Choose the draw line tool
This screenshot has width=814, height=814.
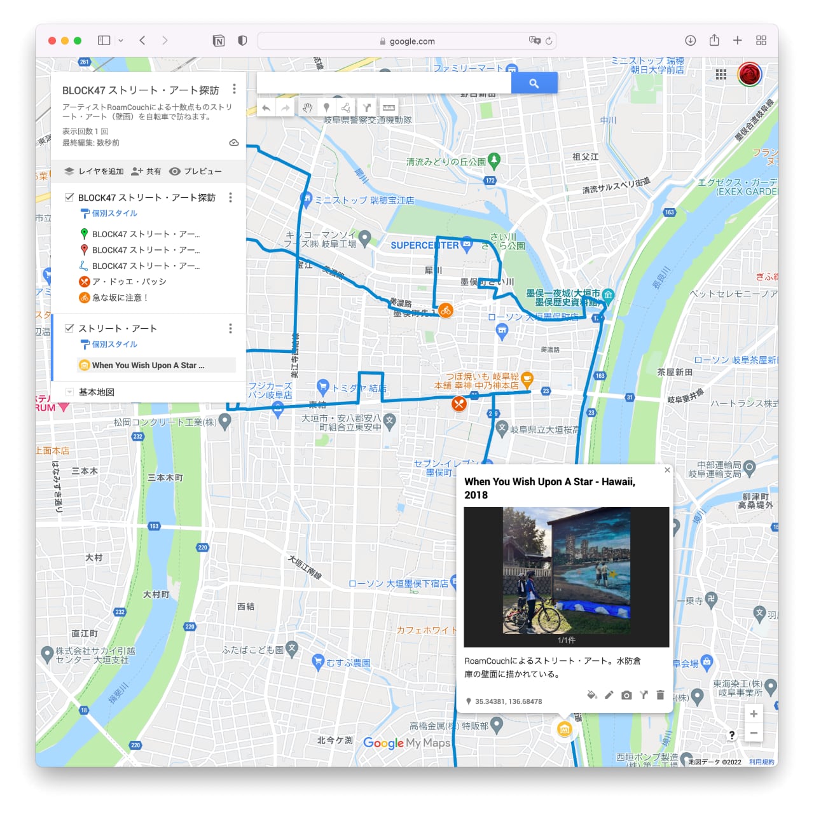tap(346, 107)
